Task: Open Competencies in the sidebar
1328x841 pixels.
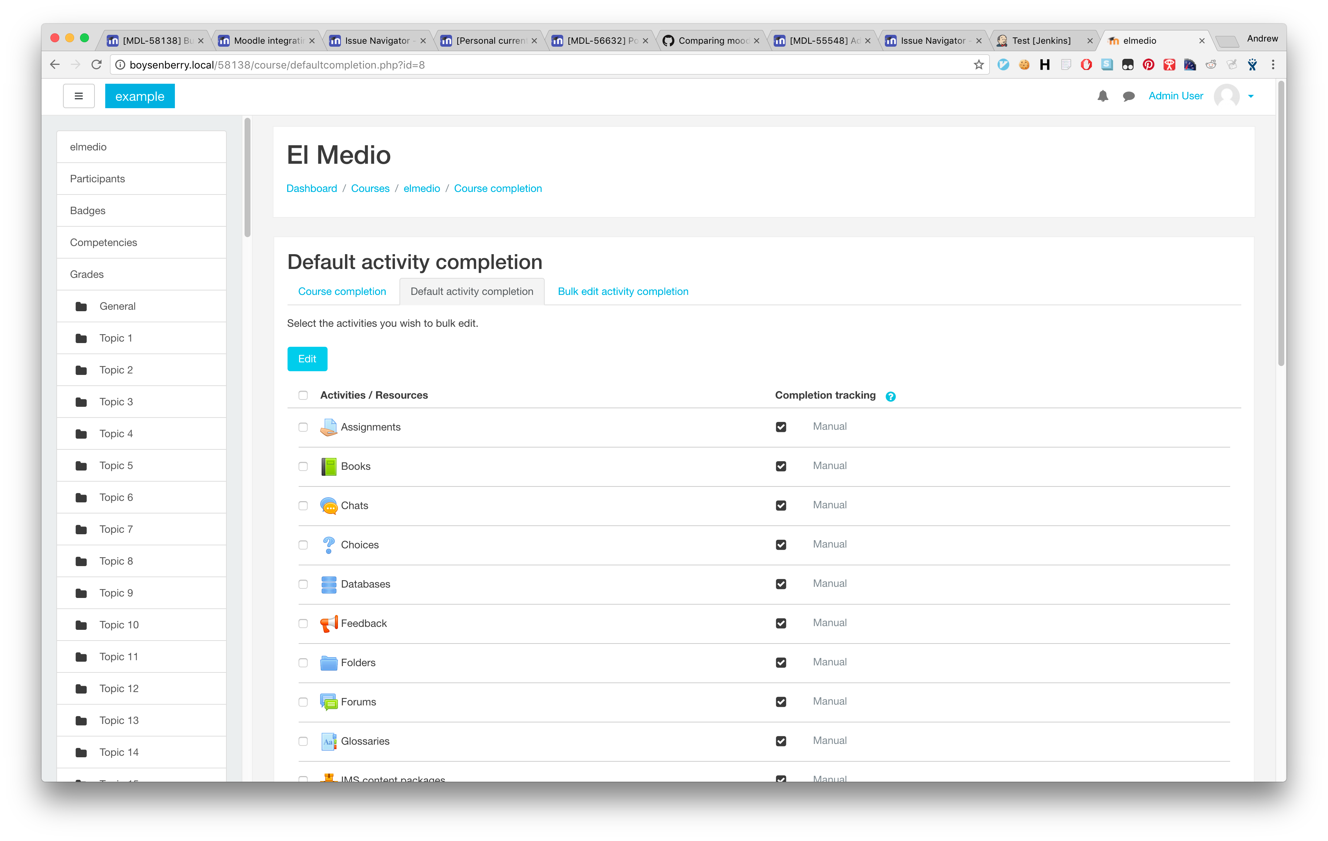Action: tap(141, 242)
